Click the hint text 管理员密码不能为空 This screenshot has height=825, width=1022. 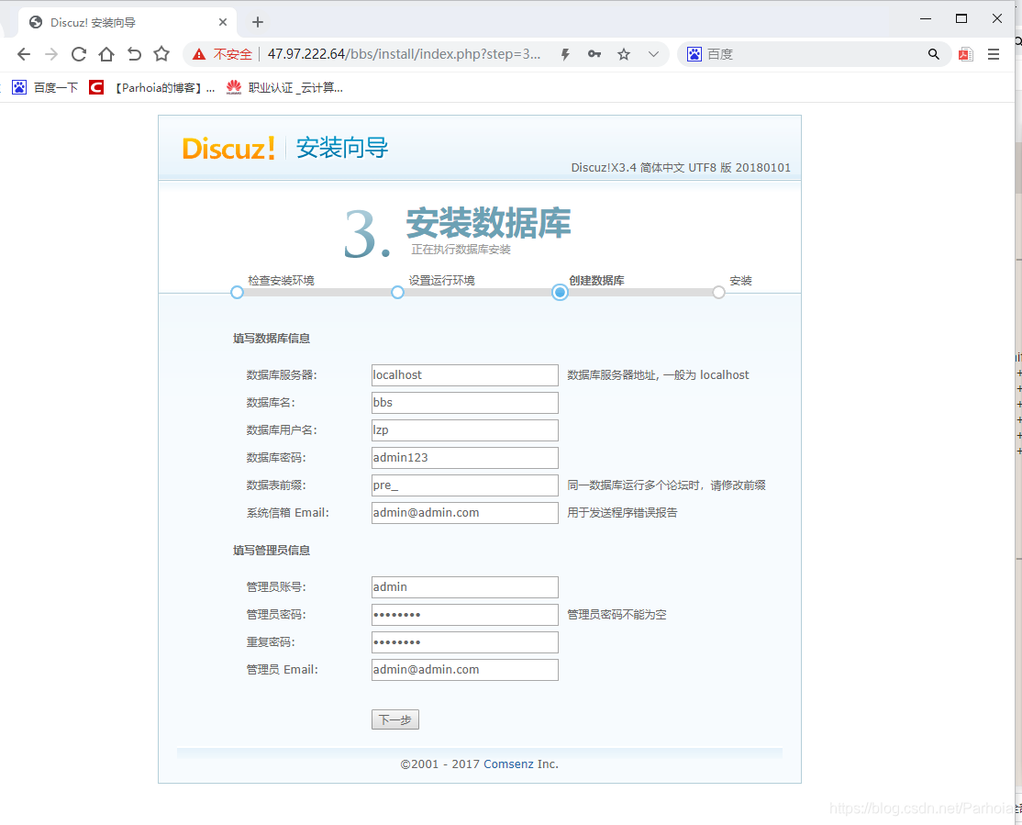pos(617,614)
